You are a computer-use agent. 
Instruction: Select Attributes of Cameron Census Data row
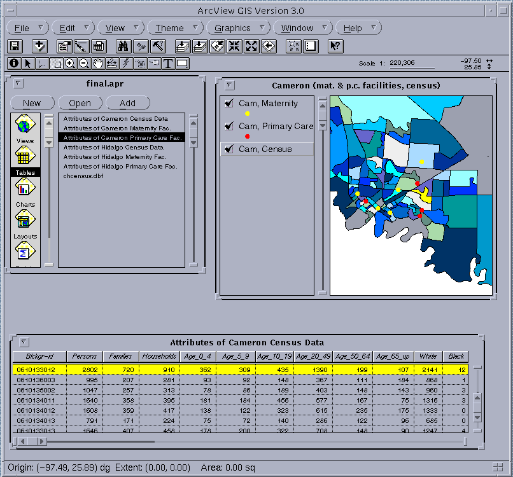click(122, 118)
